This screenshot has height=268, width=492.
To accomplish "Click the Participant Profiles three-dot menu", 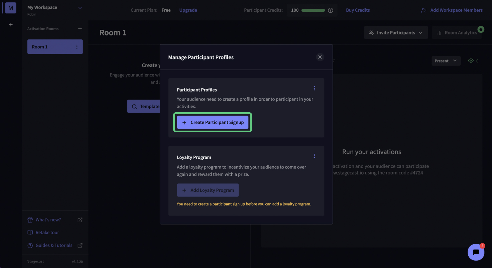I will click(x=314, y=89).
